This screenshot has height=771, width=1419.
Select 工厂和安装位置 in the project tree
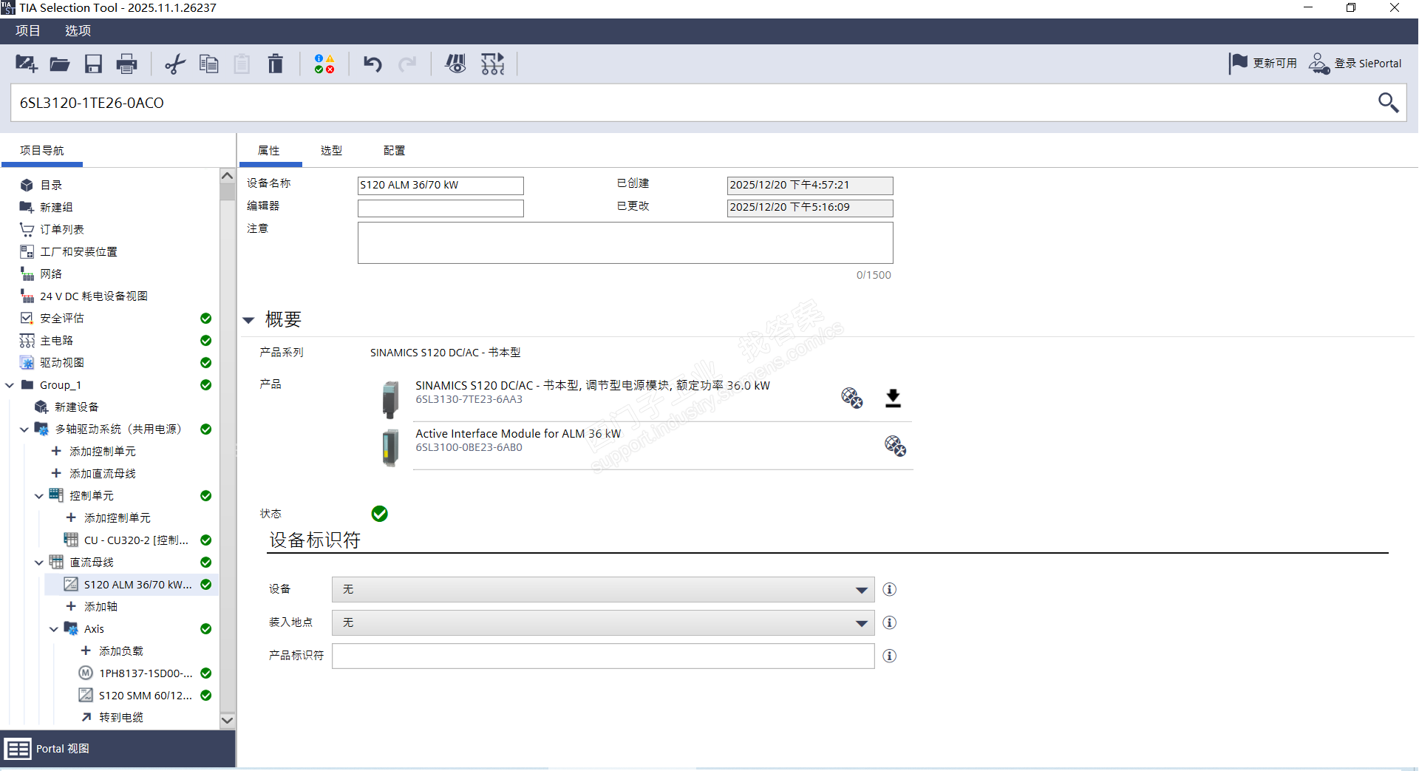pos(78,252)
